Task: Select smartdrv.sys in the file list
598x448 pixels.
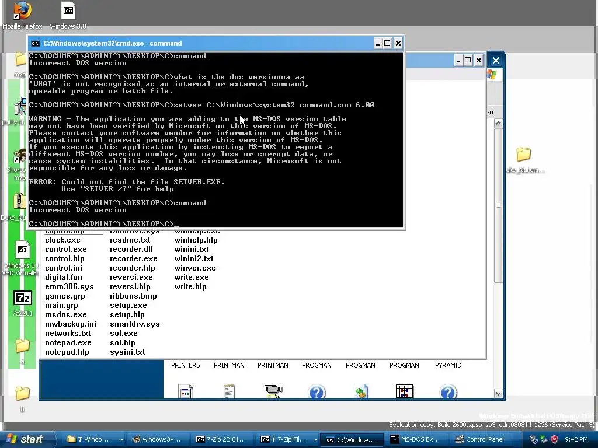Action: tap(135, 324)
